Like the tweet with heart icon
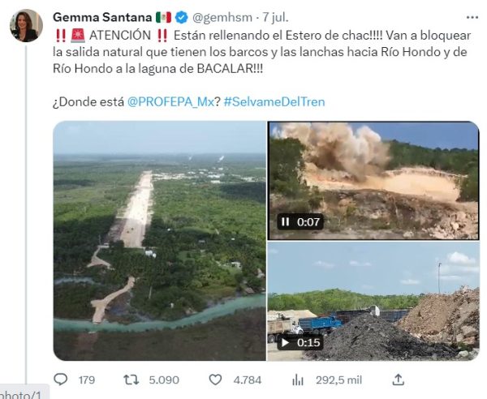The image size is (487, 399). [216, 379]
